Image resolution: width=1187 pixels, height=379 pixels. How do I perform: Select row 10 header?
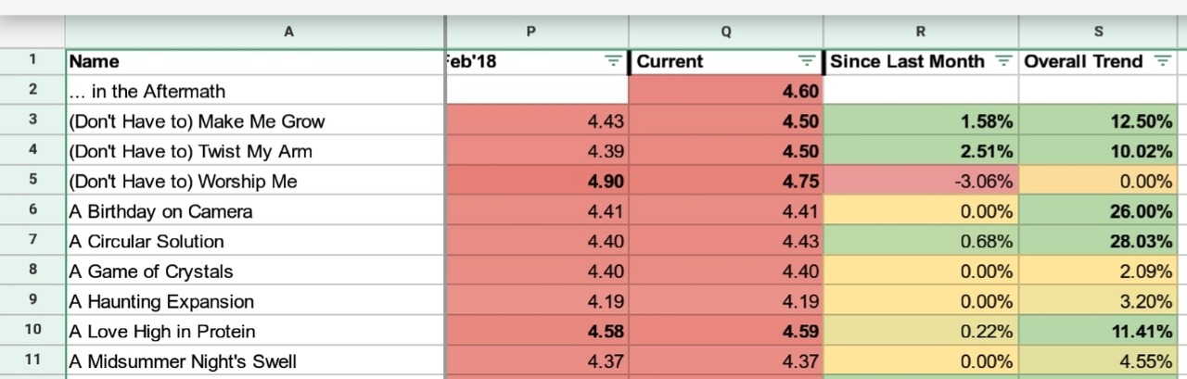32,331
